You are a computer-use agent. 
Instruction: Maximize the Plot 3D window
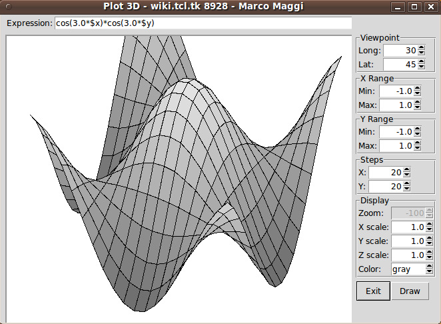coord(414,7)
